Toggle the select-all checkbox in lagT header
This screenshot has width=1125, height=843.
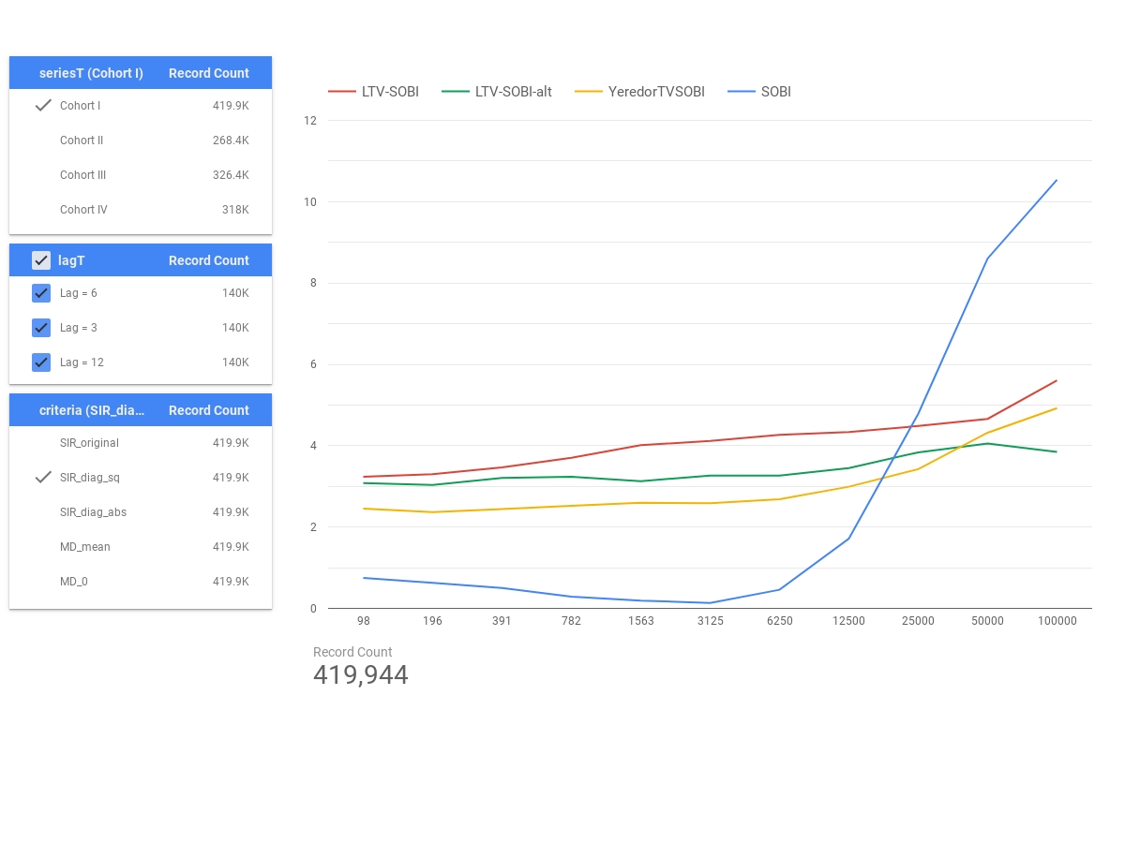click(x=41, y=259)
